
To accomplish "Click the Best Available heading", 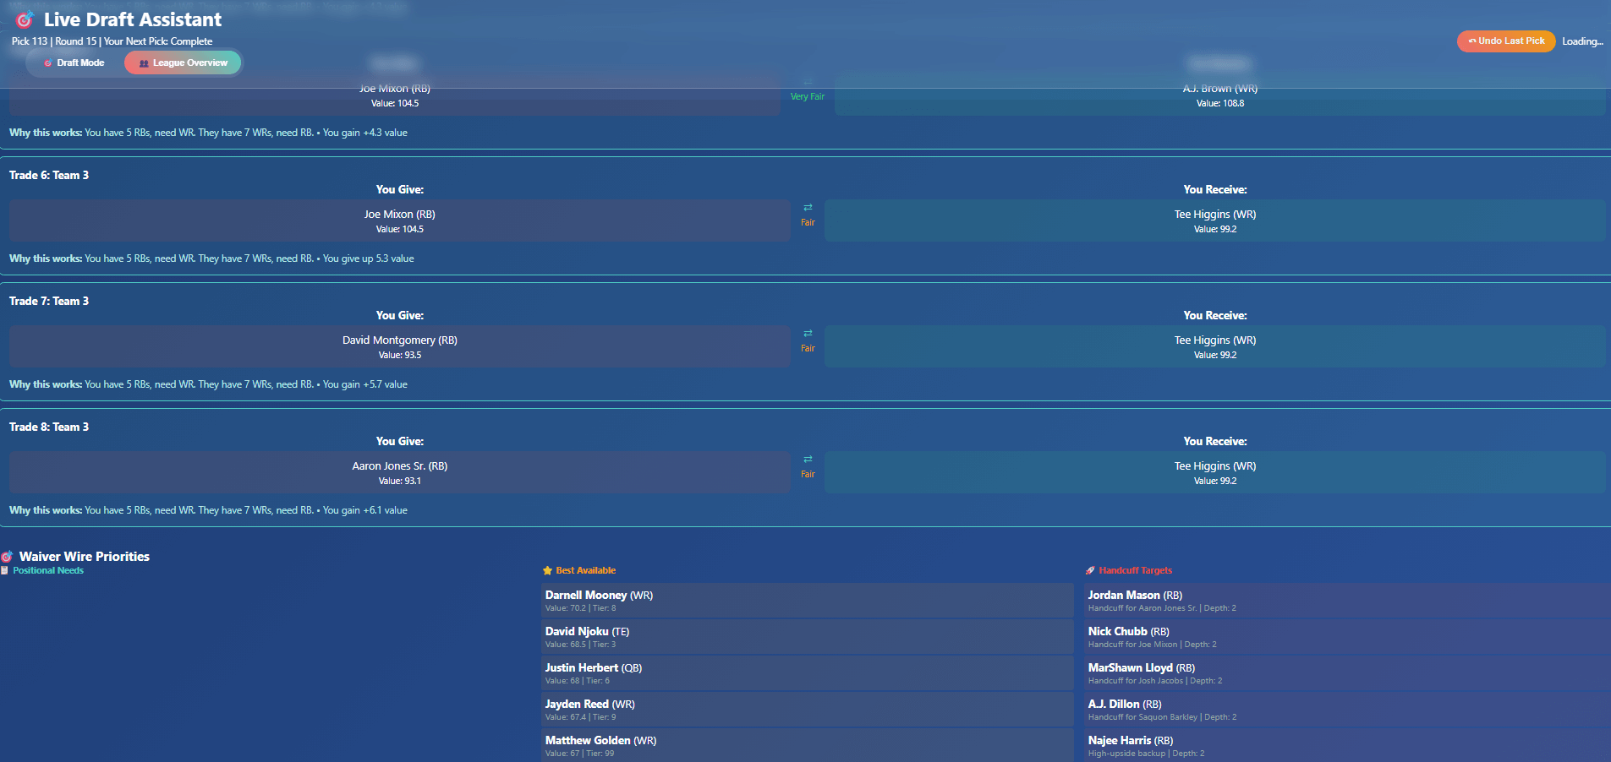I will tap(585, 571).
